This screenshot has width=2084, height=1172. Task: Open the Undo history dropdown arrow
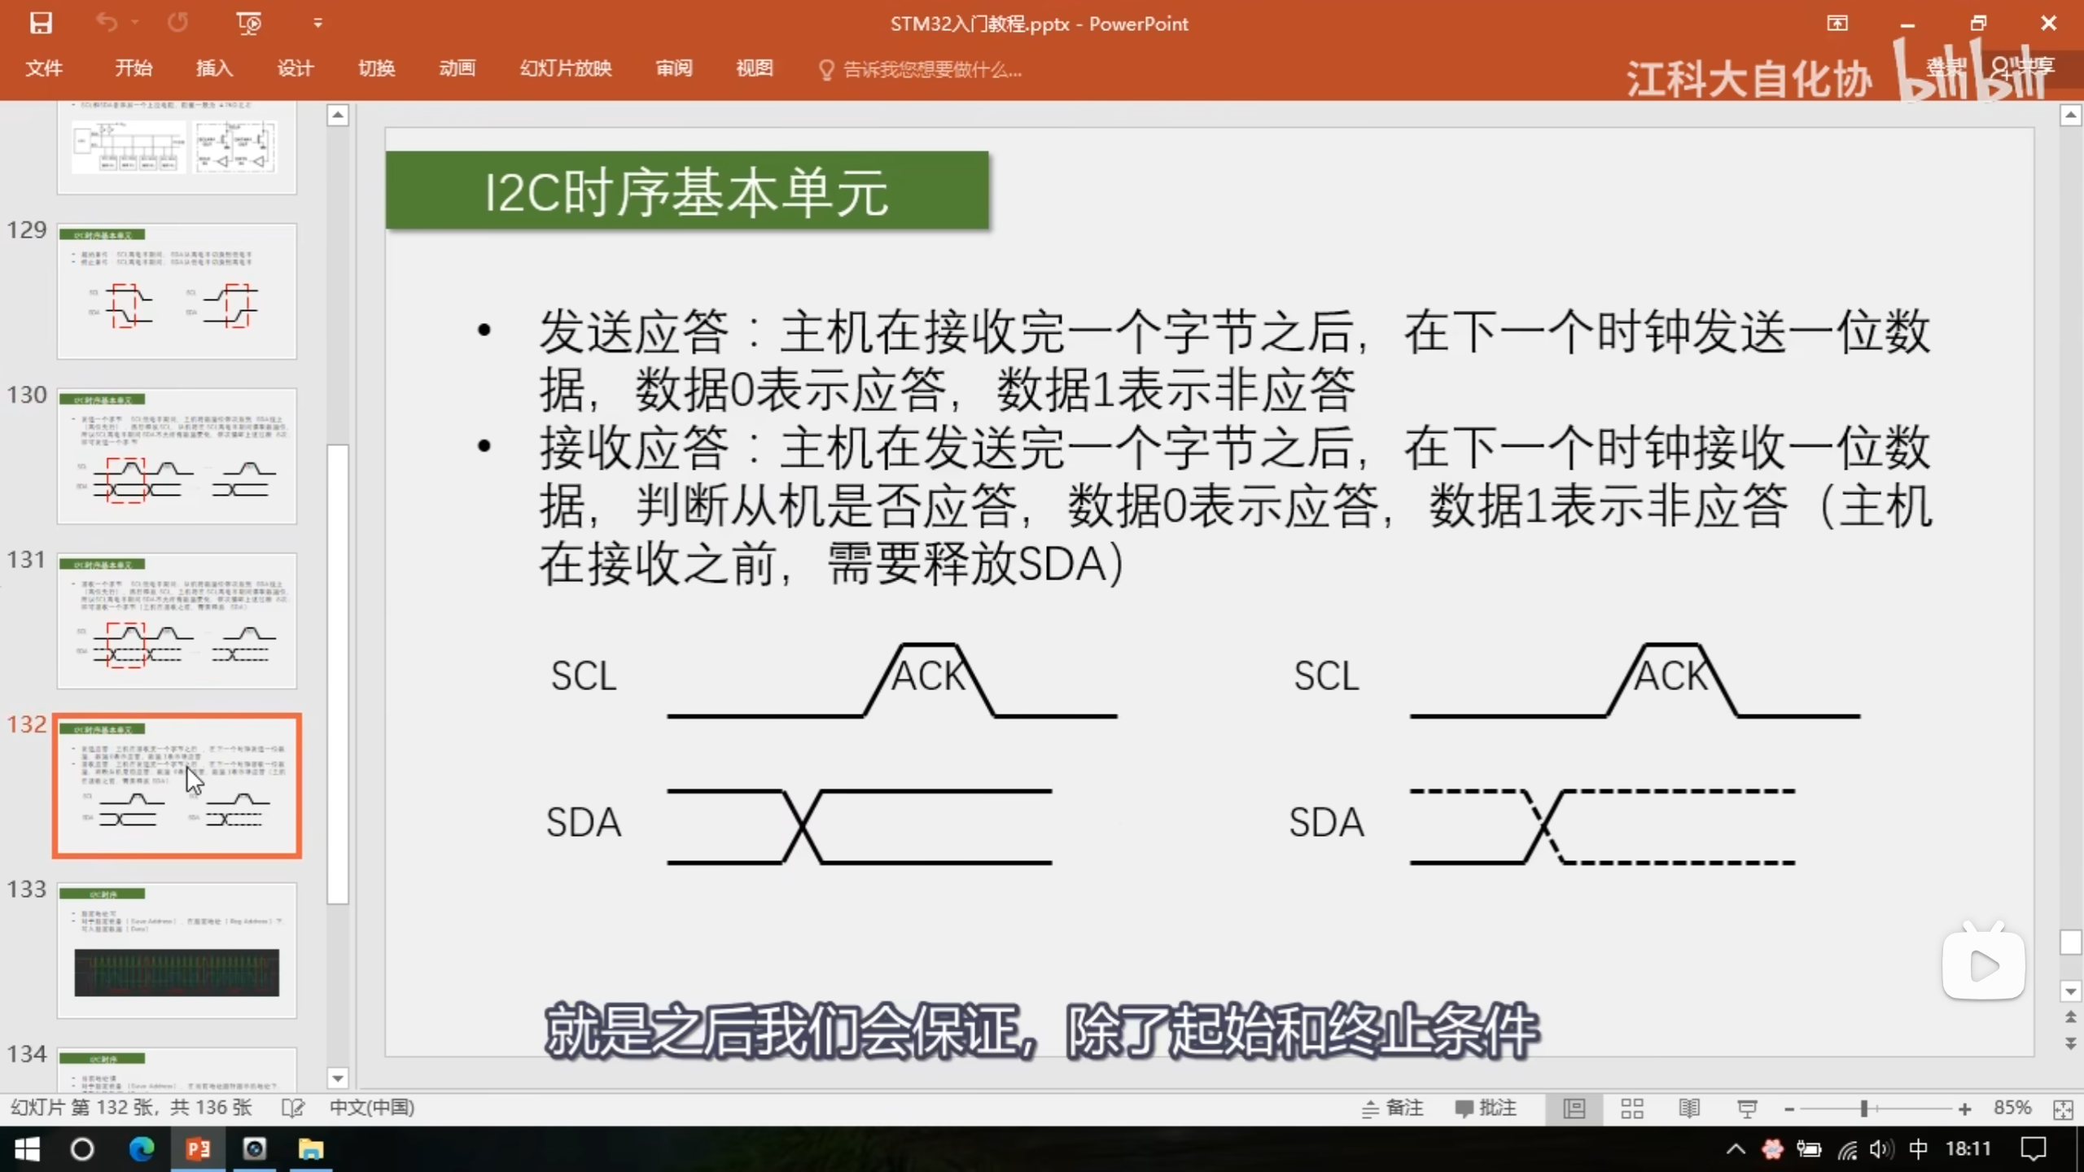(x=135, y=24)
